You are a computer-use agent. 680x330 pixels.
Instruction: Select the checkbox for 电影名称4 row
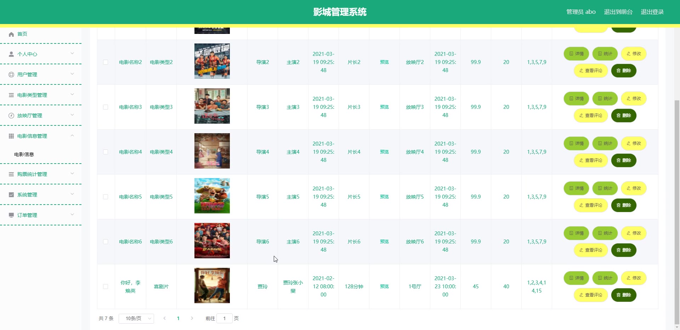pos(106,152)
